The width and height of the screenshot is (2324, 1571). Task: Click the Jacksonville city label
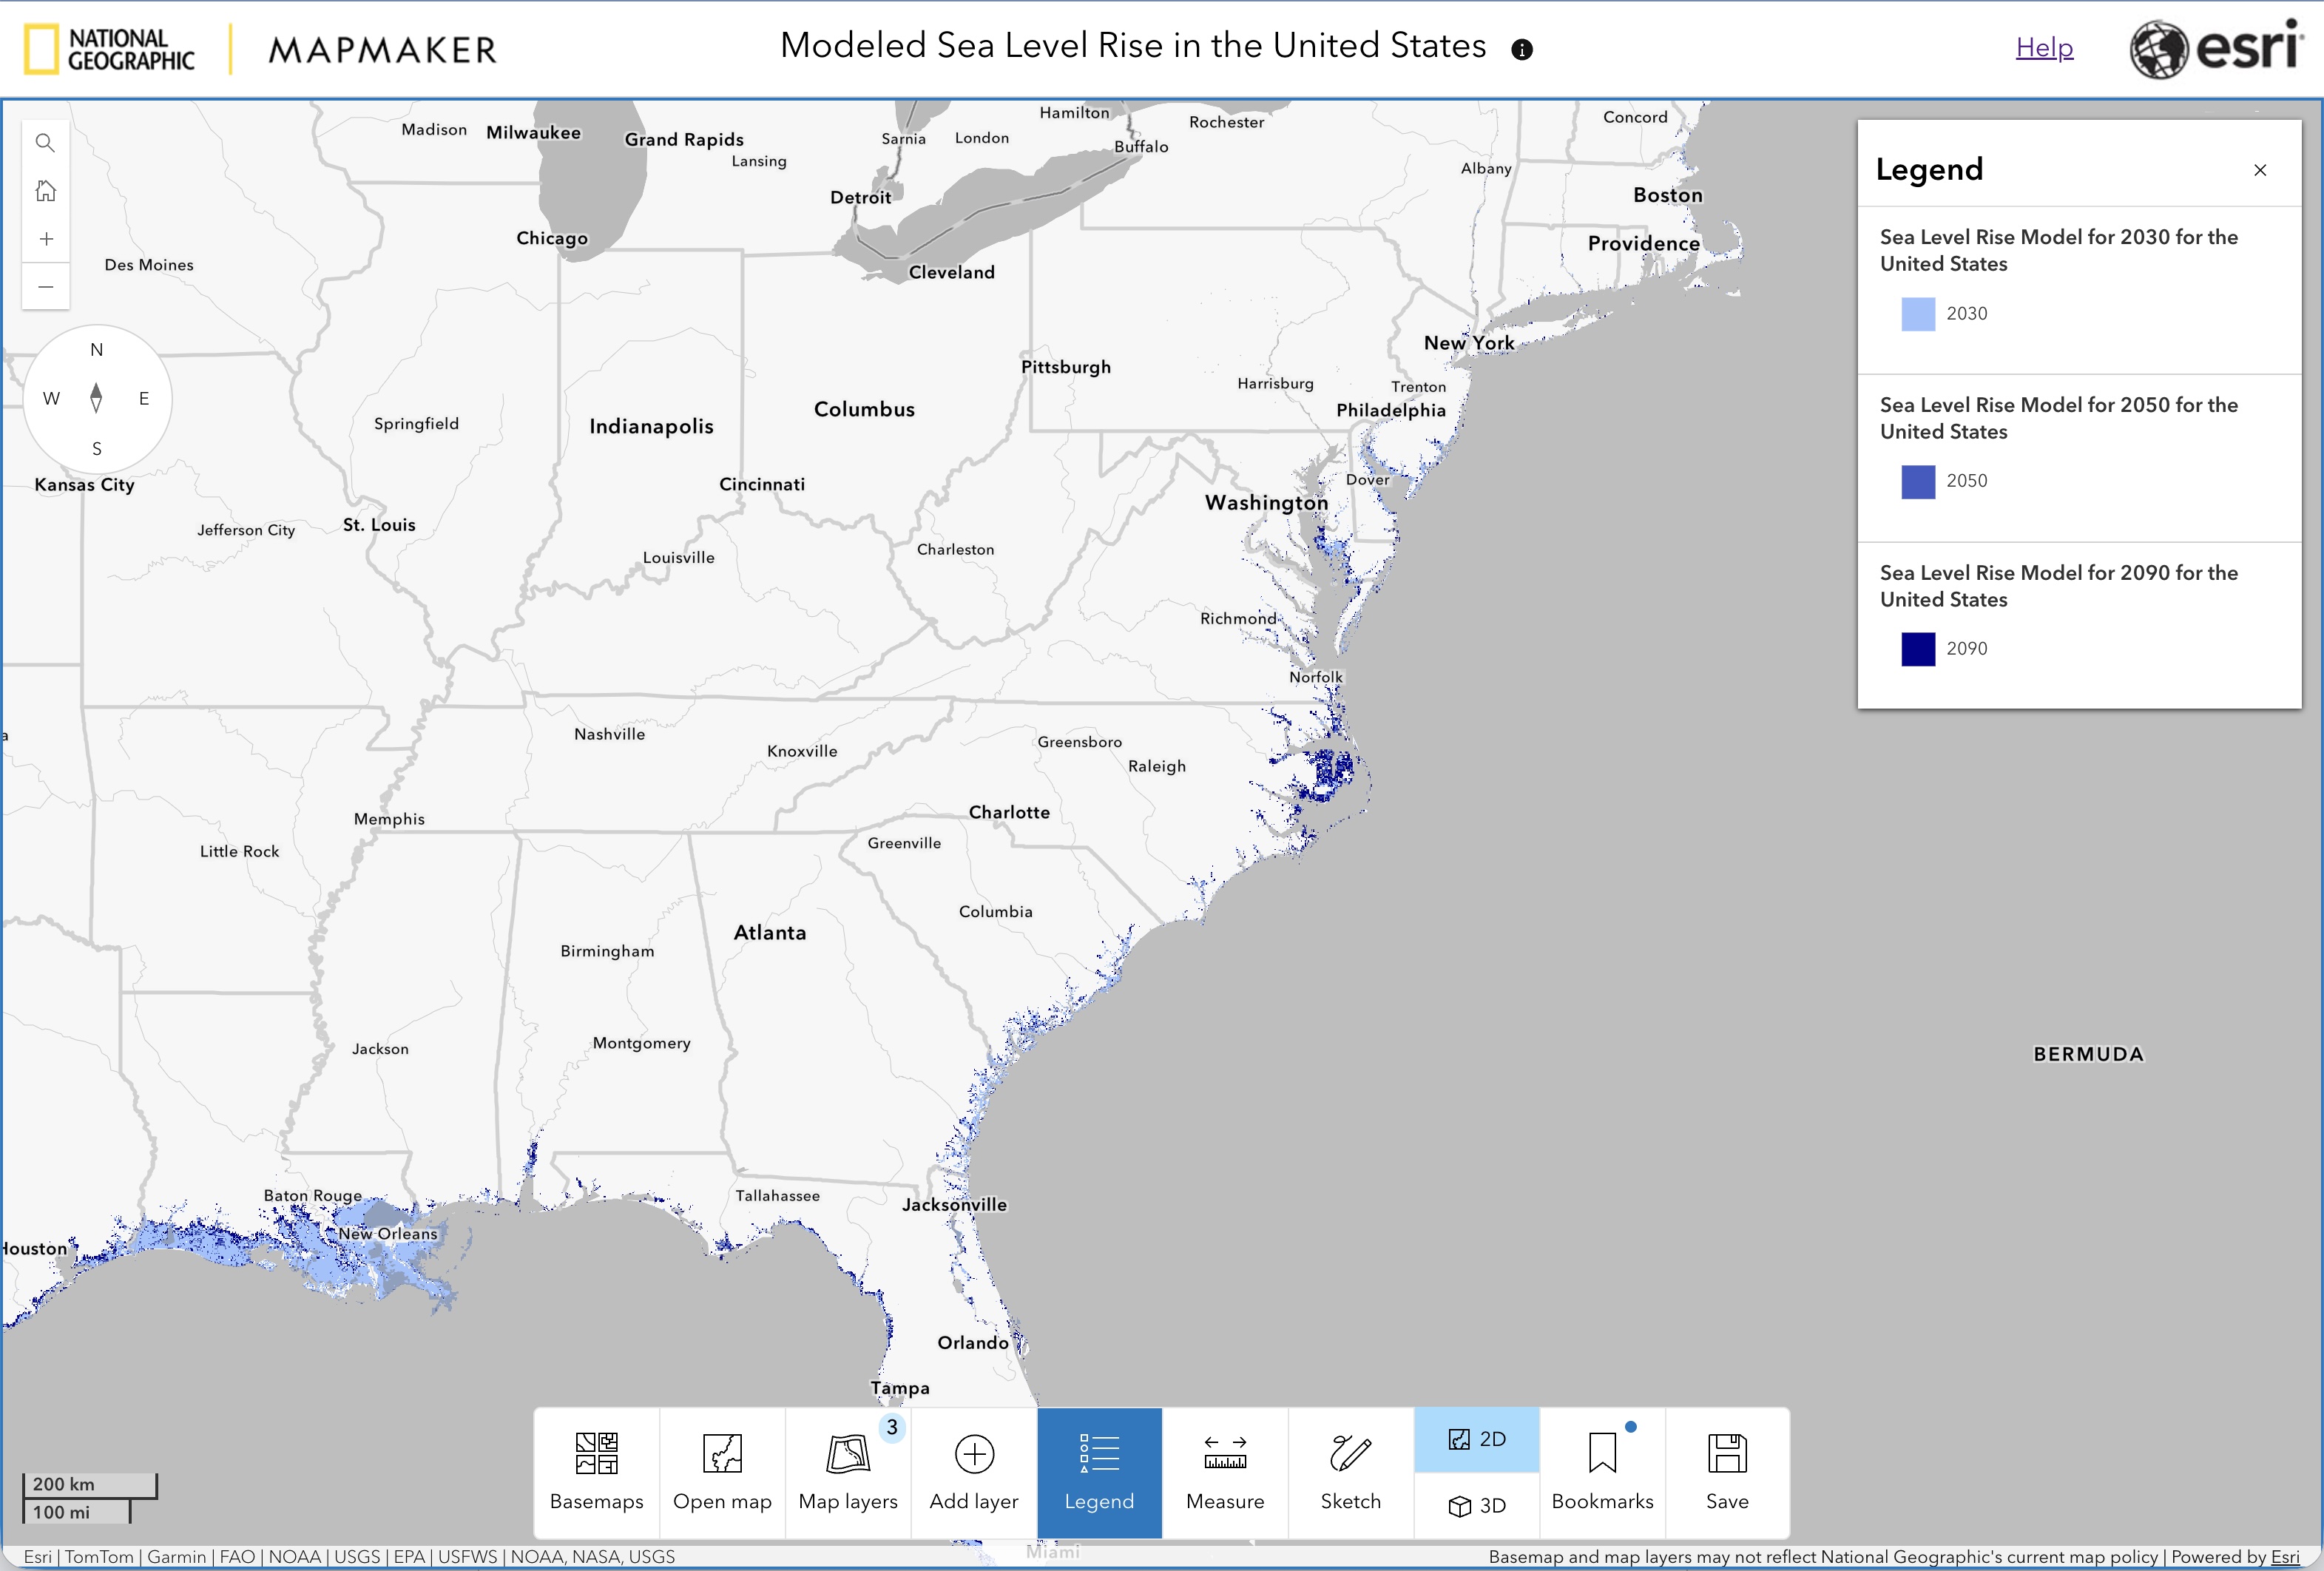[x=955, y=1205]
